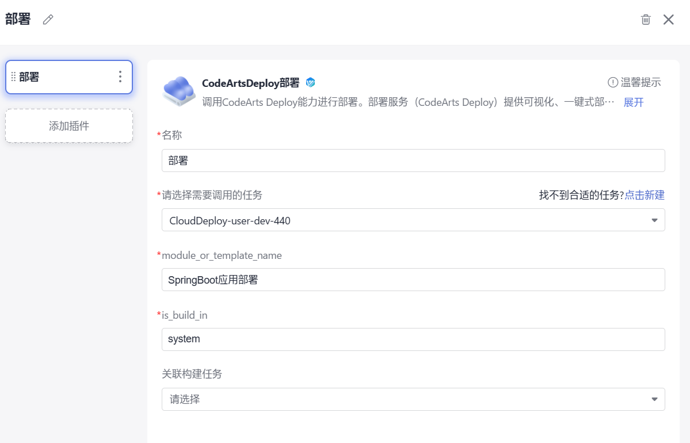This screenshot has width=690, height=443.
Task: Click the 添加插件 button
Action: coord(69,126)
